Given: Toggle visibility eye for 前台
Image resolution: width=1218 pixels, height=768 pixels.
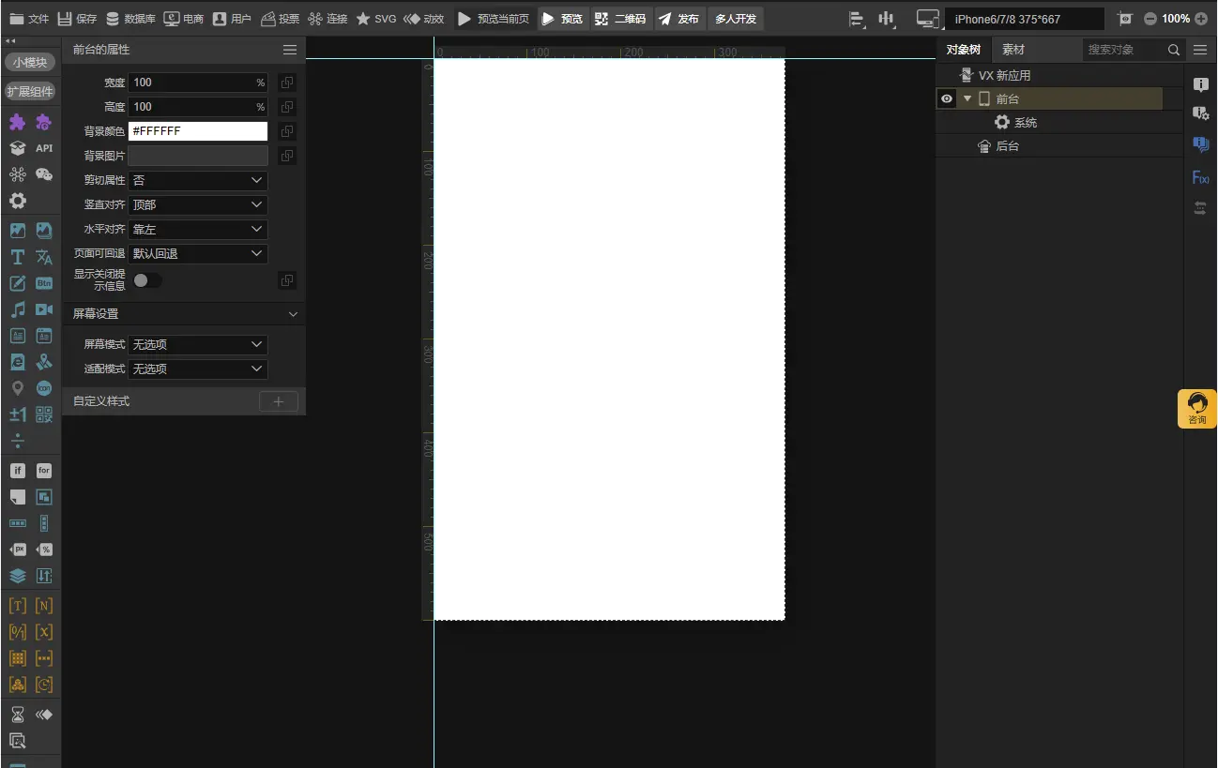Looking at the screenshot, I should click(947, 98).
